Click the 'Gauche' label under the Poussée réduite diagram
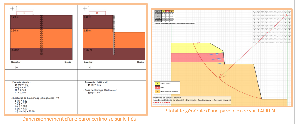The width and height of the screenshot is (295, 124). pyautogui.click(x=15, y=62)
